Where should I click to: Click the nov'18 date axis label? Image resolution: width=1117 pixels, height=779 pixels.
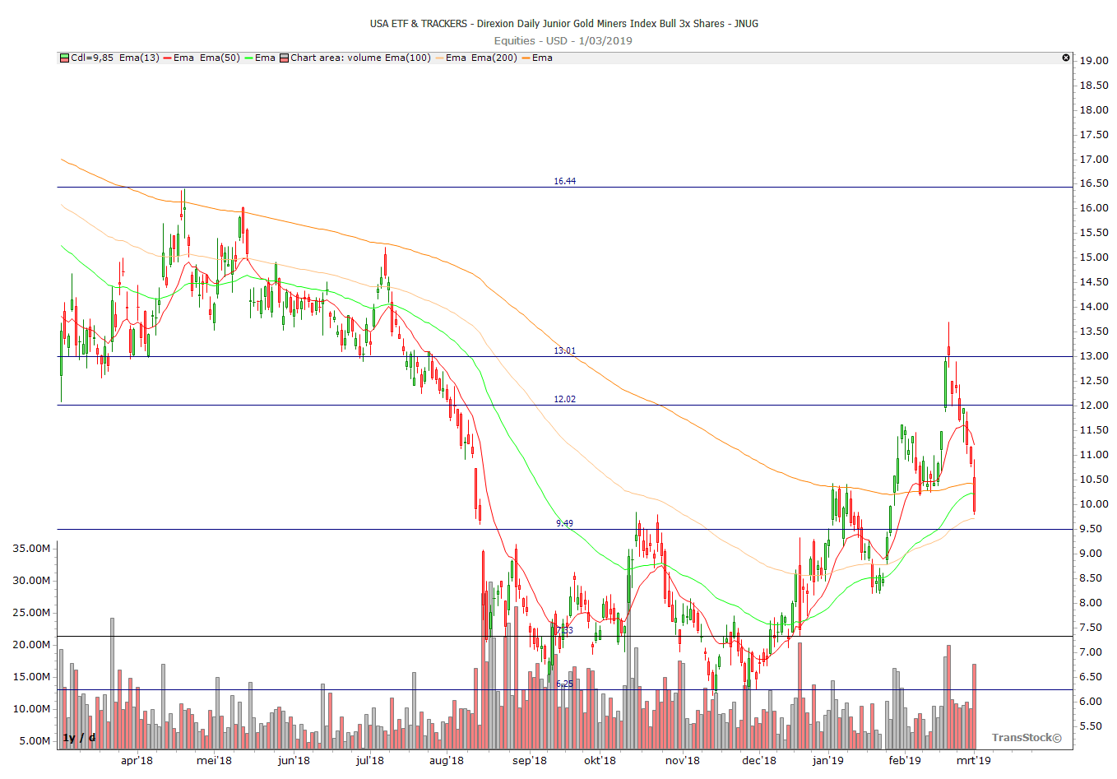pyautogui.click(x=682, y=760)
